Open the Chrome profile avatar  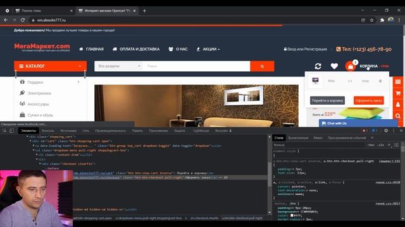390,20
